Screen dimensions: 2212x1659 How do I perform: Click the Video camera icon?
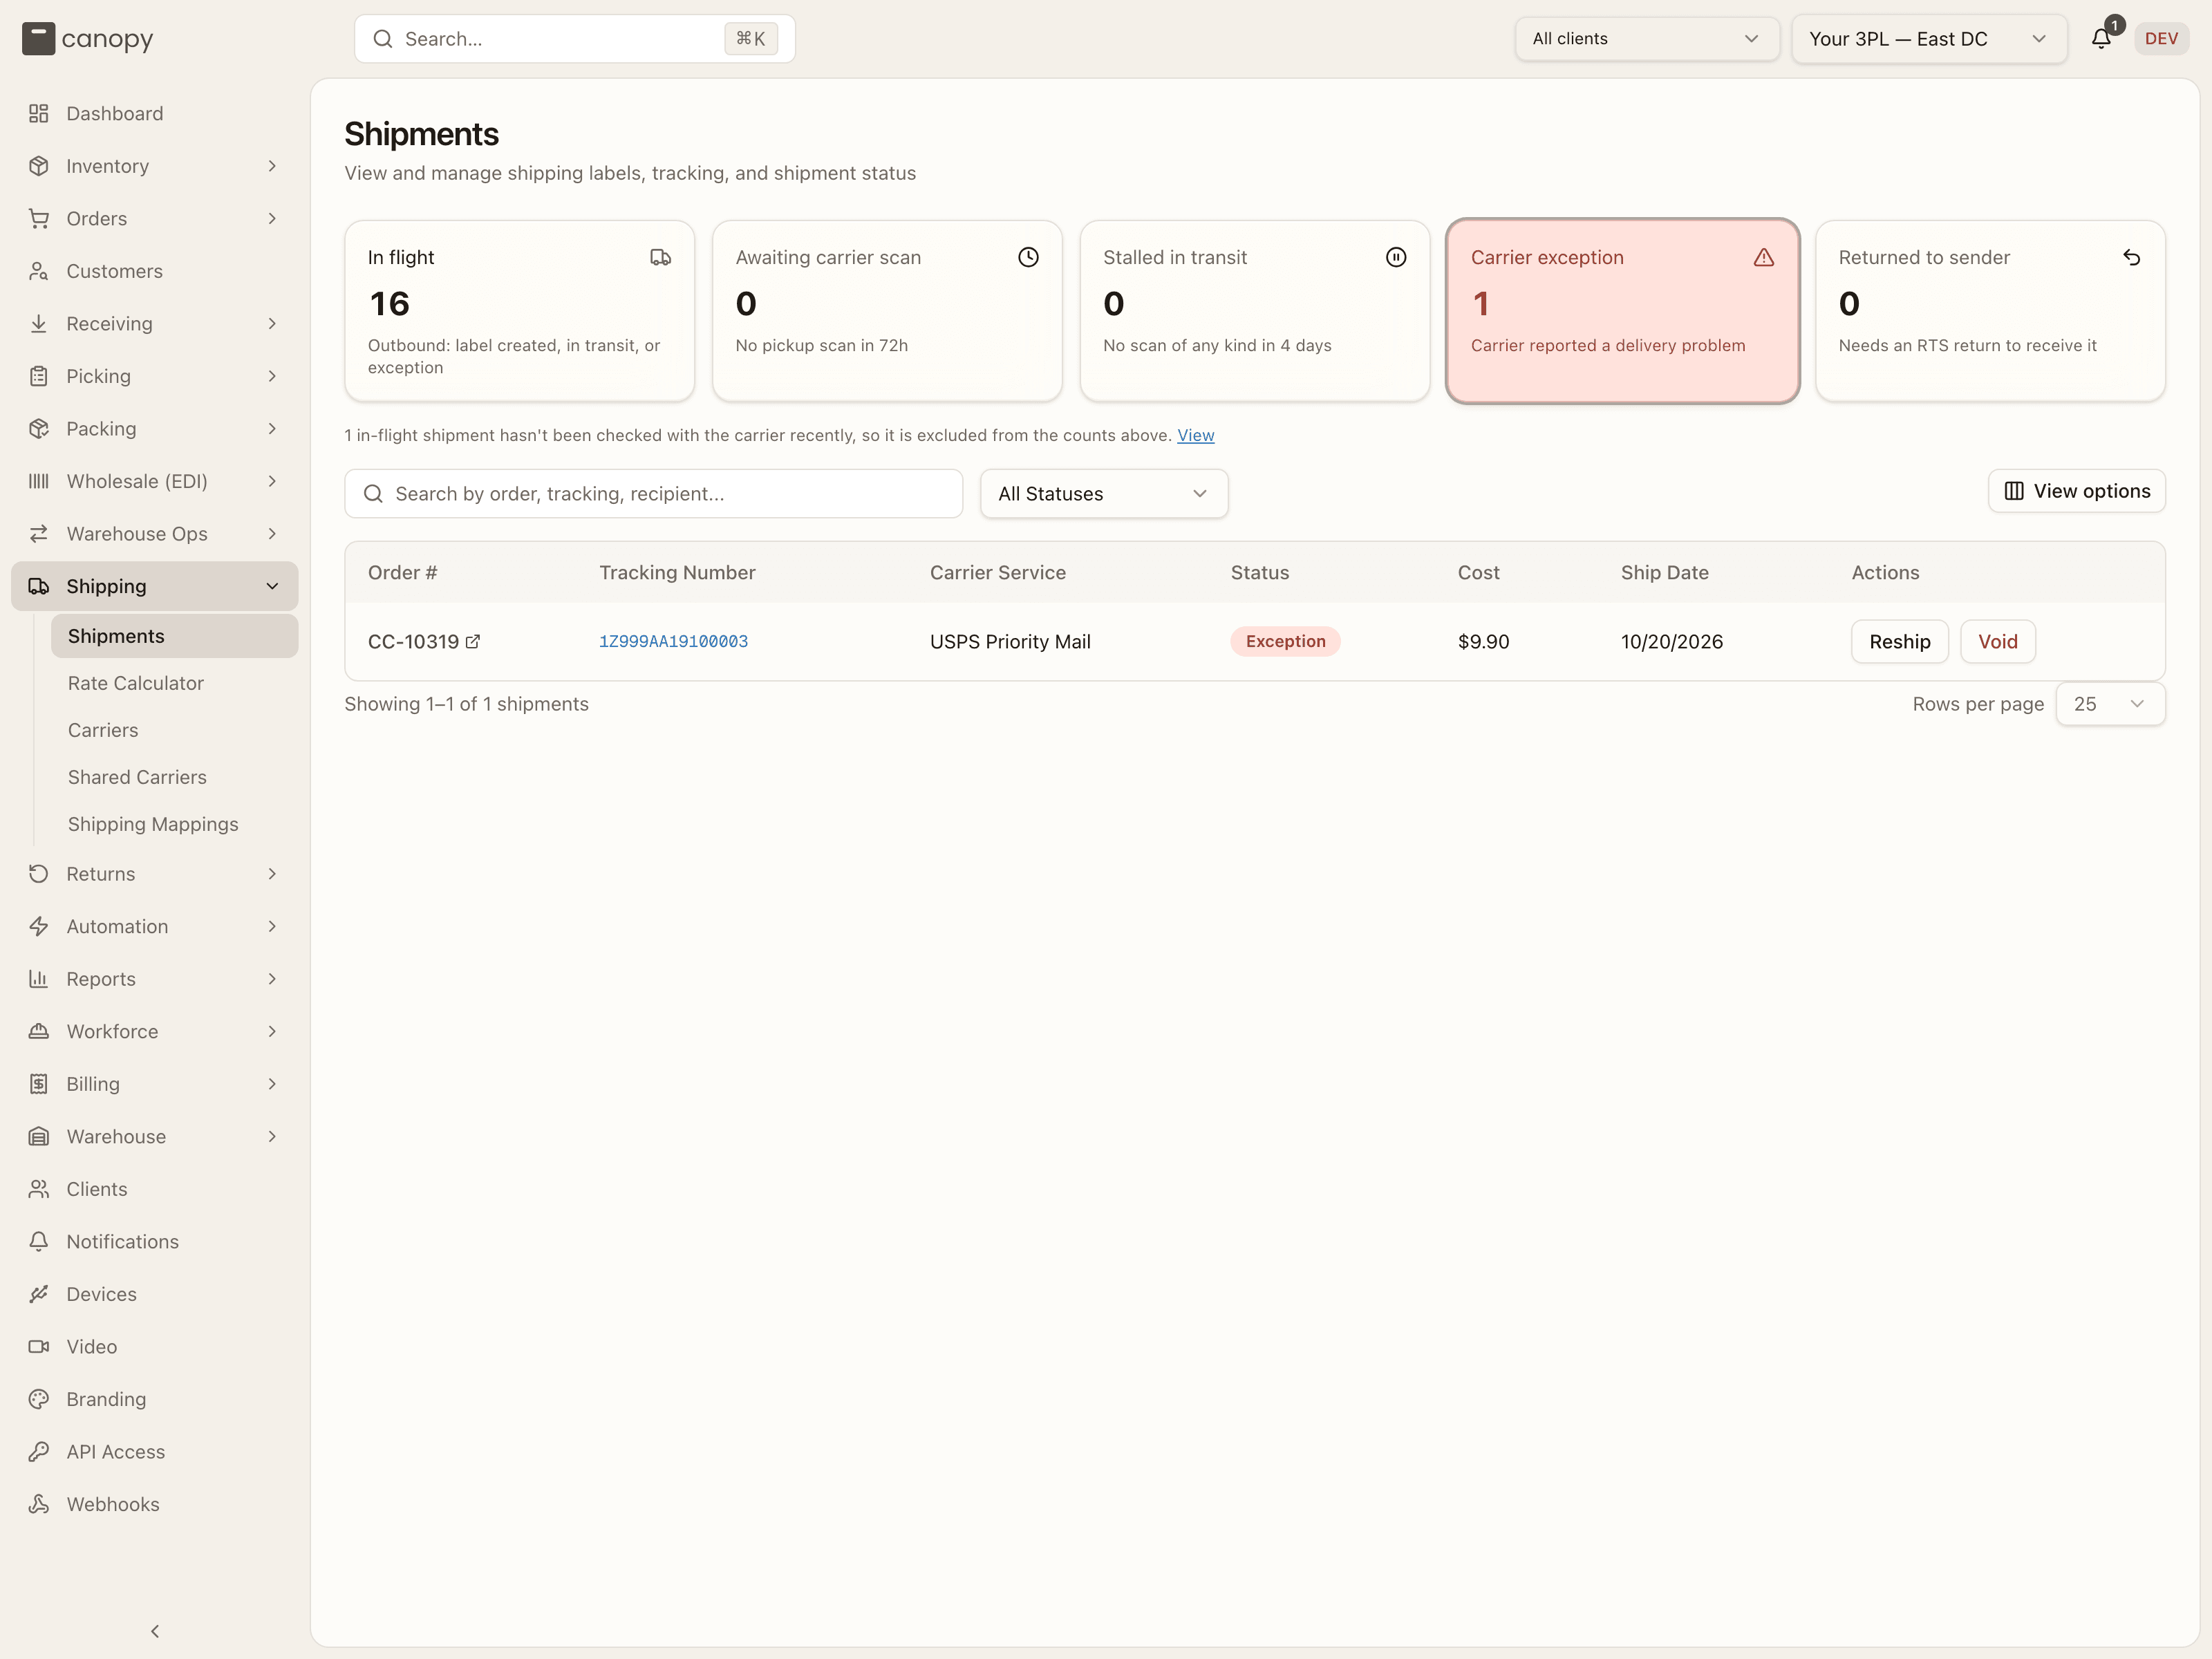pos(39,1347)
